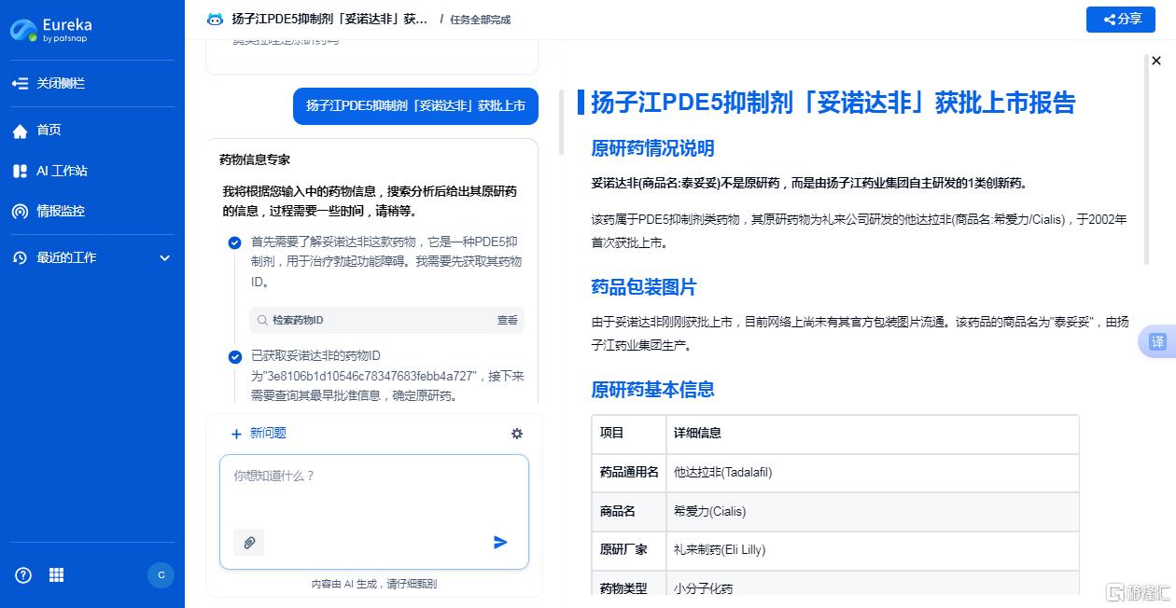Viewport: 1176px width, 608px height.
Task: Collapse sidebar via 关闭侧栏 icon
Action: click(20, 83)
